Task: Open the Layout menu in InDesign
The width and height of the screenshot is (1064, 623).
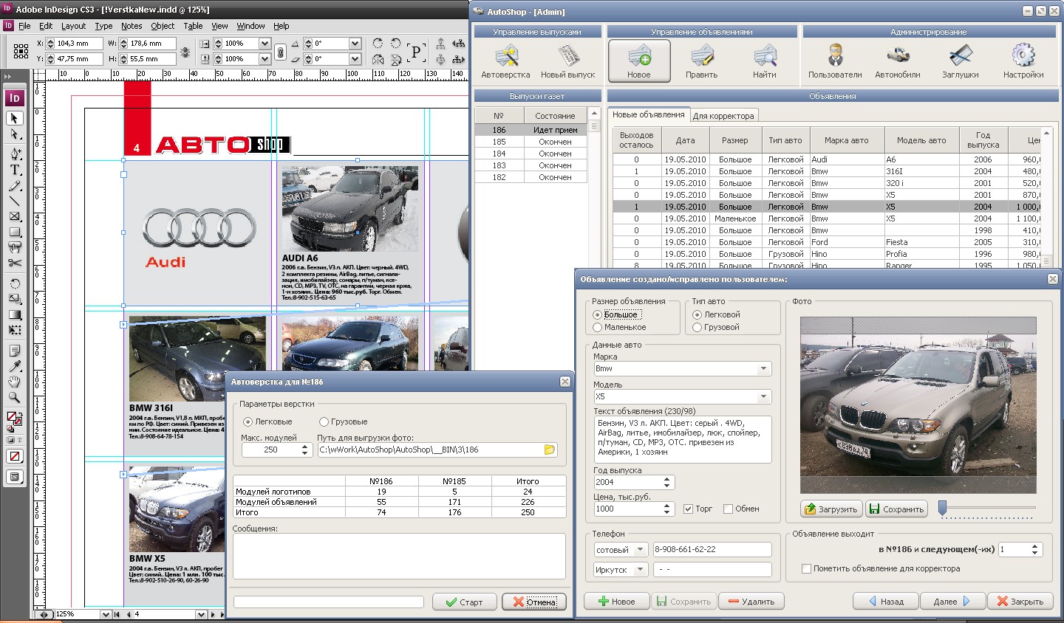Action: 73,26
